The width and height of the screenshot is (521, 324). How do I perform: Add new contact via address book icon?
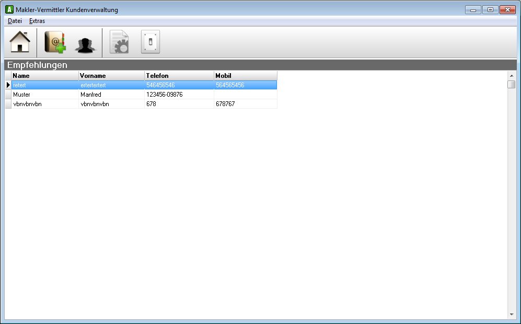pyautogui.click(x=54, y=42)
